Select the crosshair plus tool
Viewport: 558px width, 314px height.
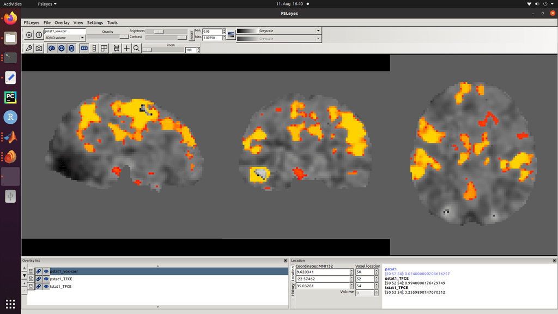[x=126, y=48]
